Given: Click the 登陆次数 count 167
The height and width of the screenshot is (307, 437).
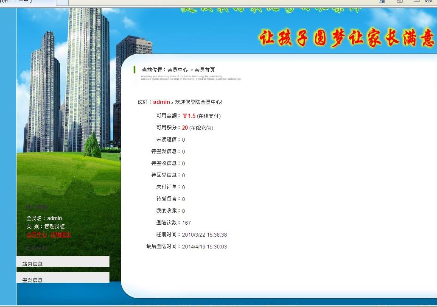Looking at the screenshot, I should pos(187,223).
